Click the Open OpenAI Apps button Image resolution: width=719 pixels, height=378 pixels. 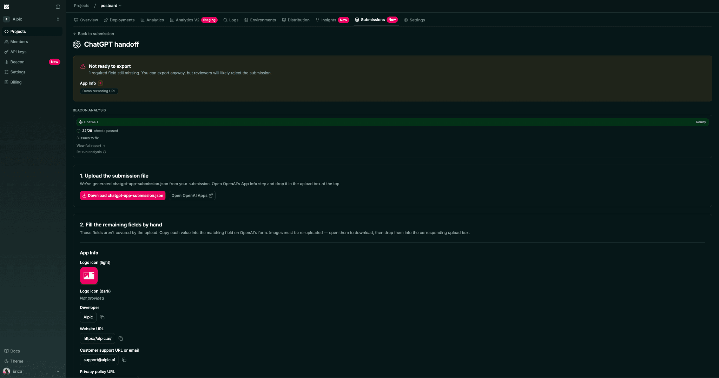click(x=192, y=196)
